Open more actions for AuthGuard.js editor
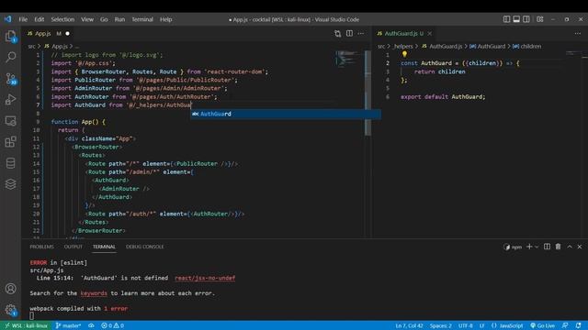The image size is (588, 330). [x=578, y=34]
